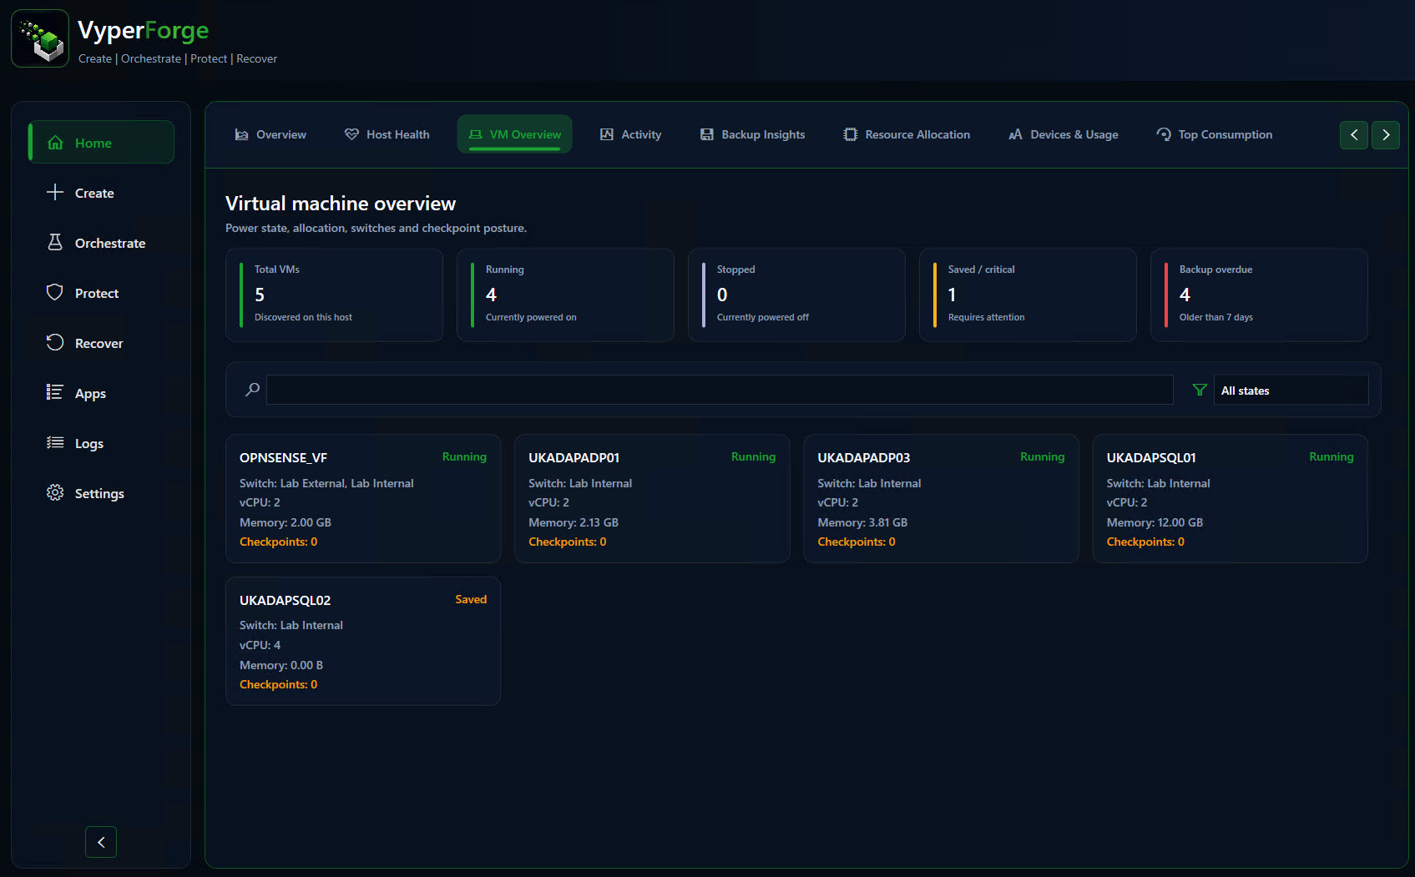
Task: Click the Total VMs summary card
Action: pos(334,295)
